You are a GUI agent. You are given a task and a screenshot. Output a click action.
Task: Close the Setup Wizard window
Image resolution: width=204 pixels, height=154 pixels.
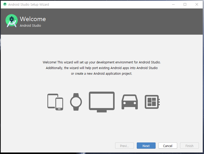tap(197, 4)
